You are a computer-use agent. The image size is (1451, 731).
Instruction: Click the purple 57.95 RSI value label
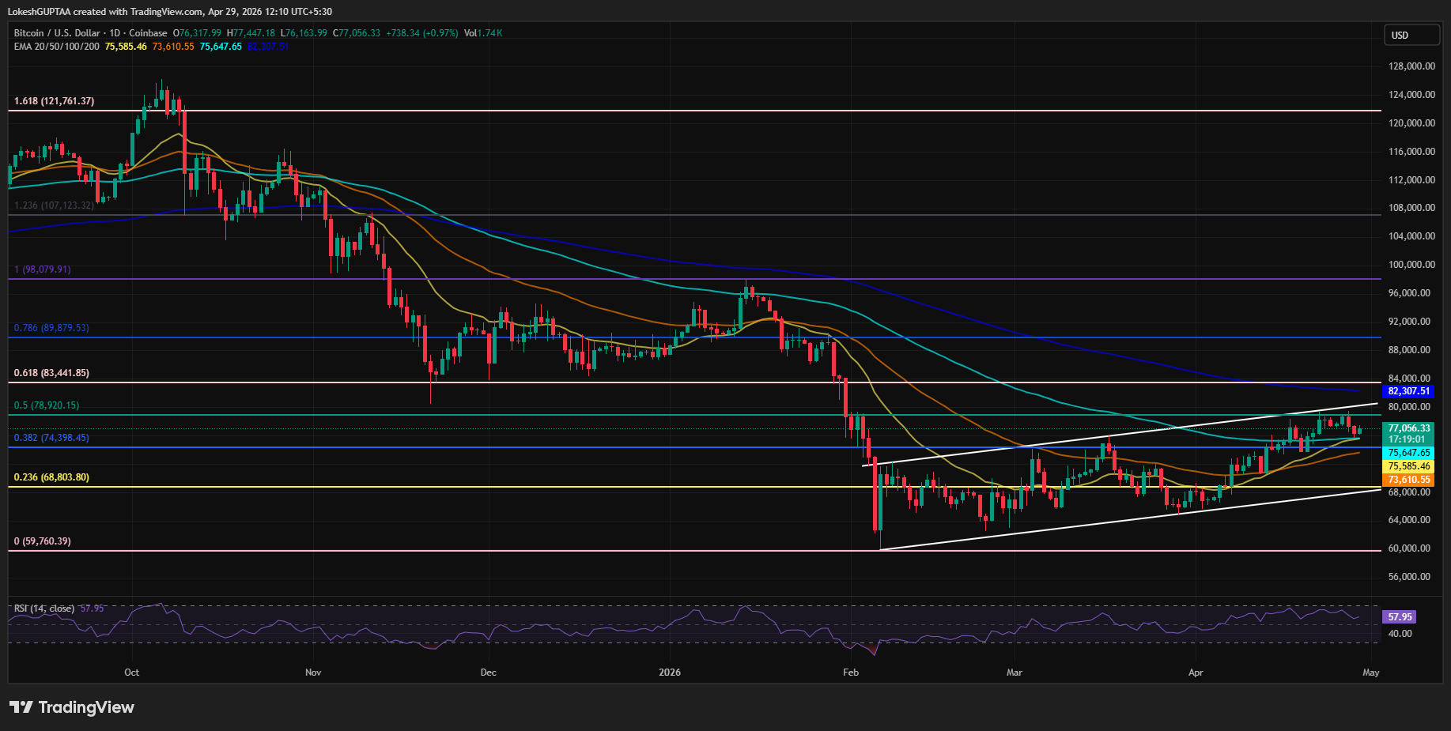pyautogui.click(x=1398, y=616)
